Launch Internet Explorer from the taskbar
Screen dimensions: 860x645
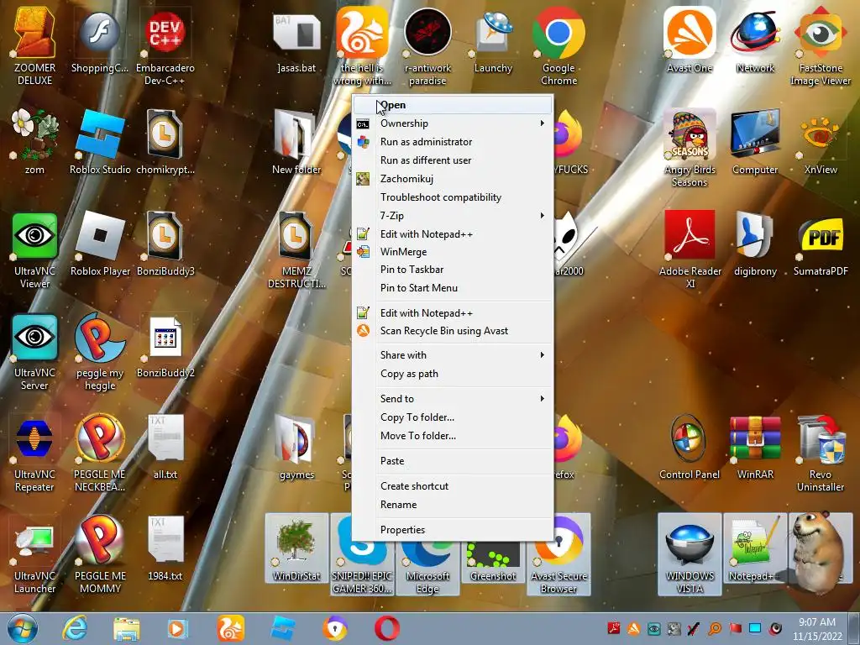click(75, 628)
